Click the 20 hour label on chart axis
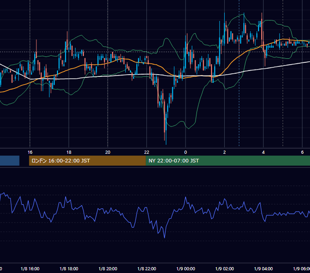310x273 pixels. point(108,152)
